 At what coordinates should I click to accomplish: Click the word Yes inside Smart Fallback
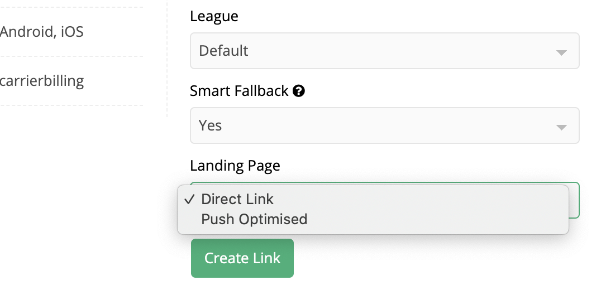210,125
